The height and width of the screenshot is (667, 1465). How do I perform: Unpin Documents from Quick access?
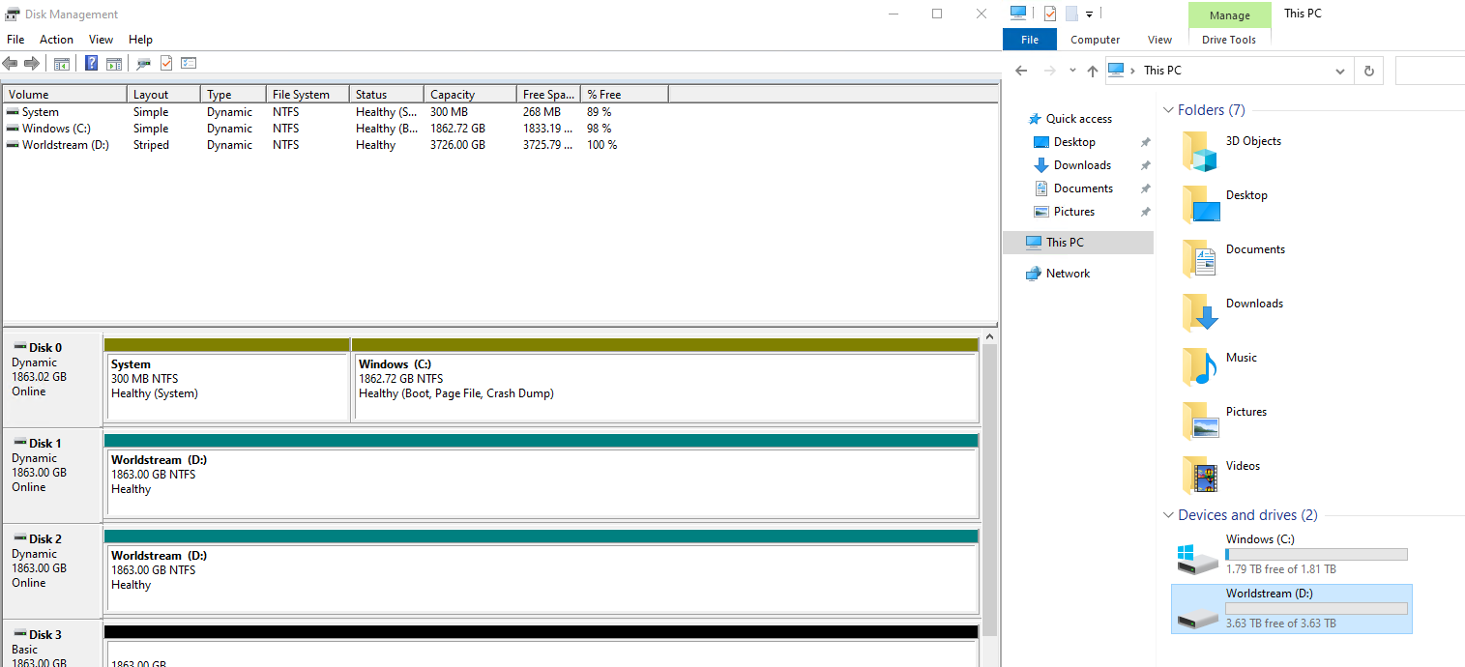point(1146,188)
